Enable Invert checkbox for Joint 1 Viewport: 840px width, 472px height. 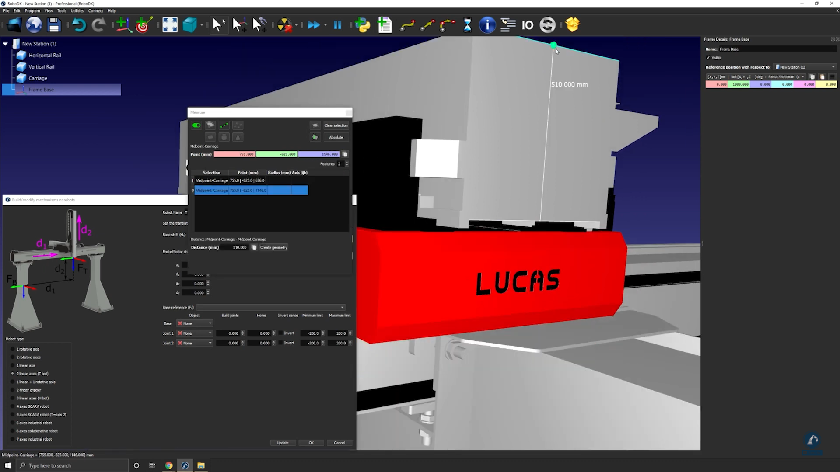coord(281,333)
